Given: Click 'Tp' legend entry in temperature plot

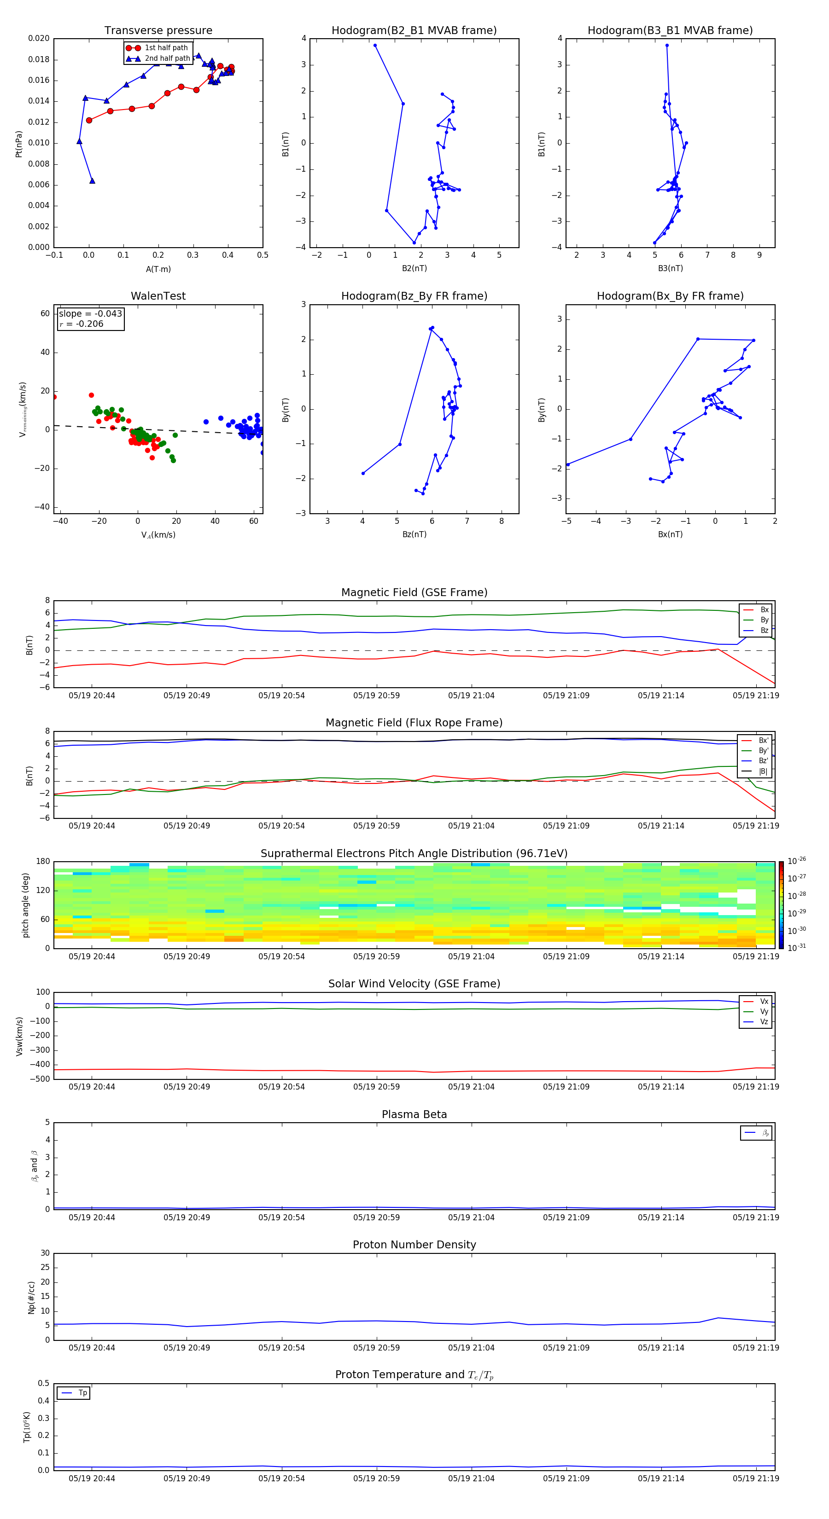Looking at the screenshot, I should (x=74, y=1393).
